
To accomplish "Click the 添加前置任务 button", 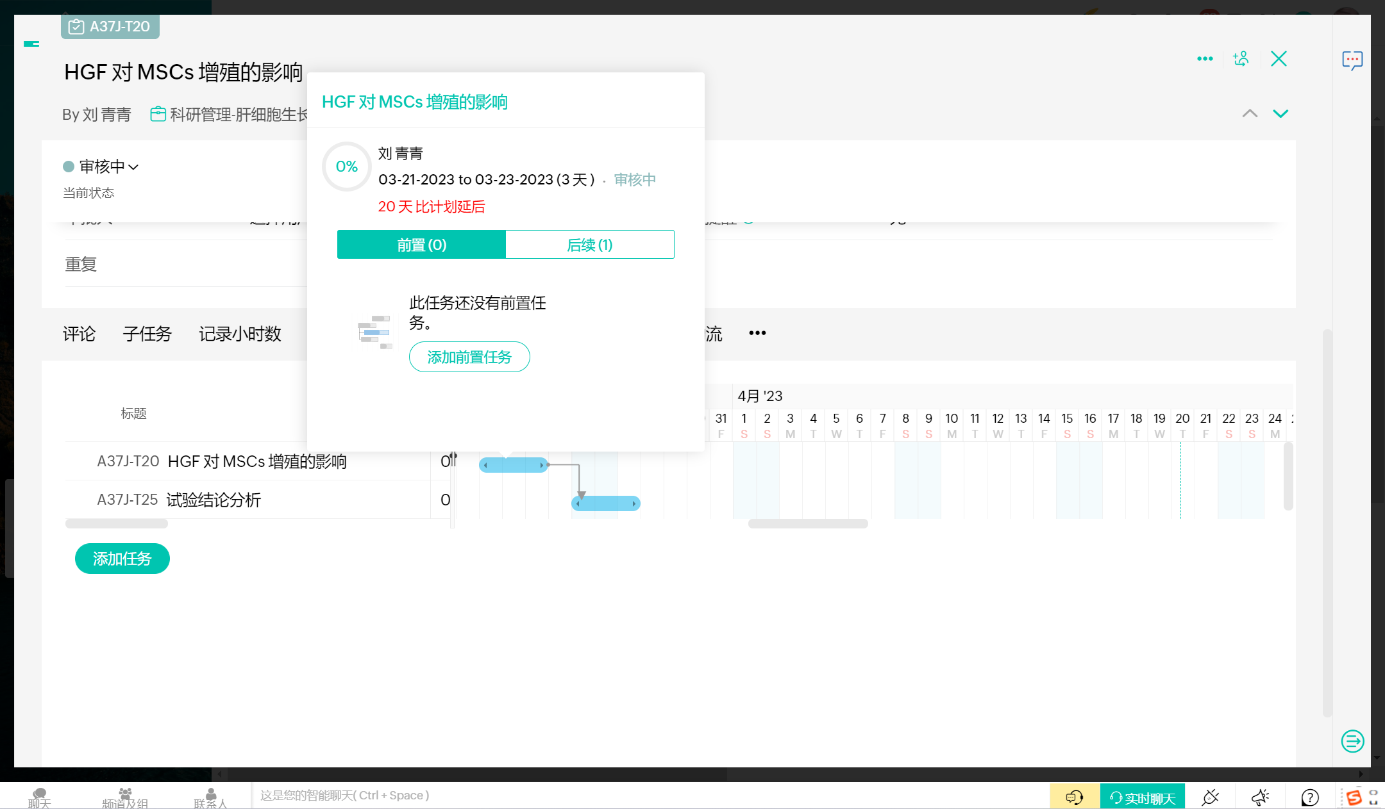I will (x=469, y=357).
